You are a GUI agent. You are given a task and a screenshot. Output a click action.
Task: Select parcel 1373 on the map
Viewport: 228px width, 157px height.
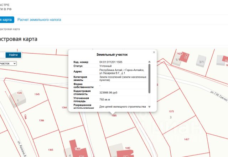point(171,111)
